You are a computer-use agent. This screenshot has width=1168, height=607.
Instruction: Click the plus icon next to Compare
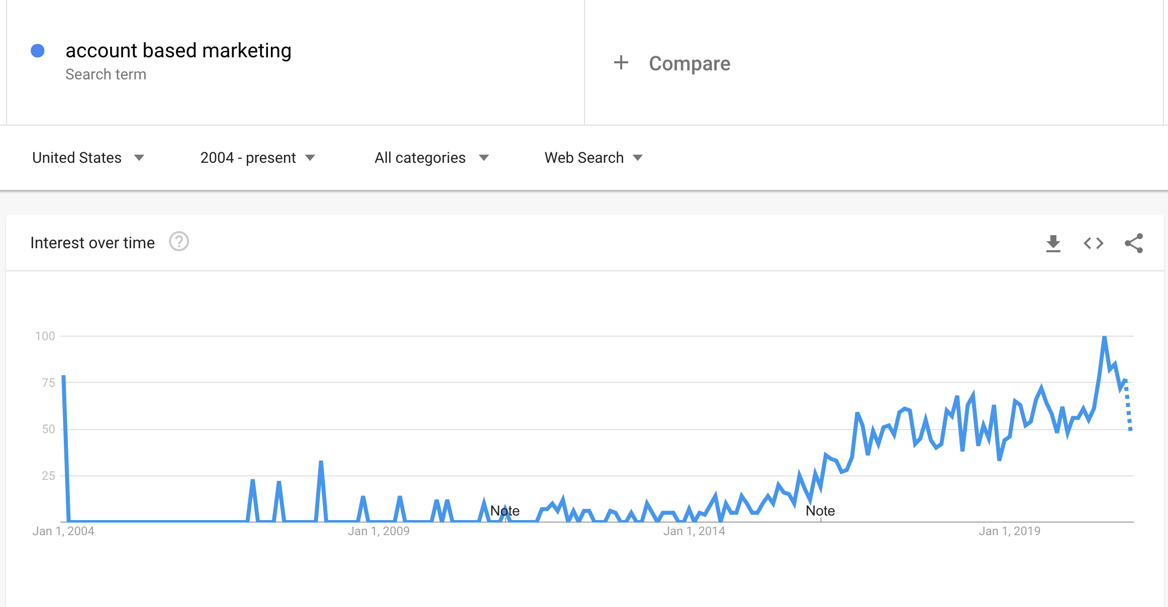point(621,63)
